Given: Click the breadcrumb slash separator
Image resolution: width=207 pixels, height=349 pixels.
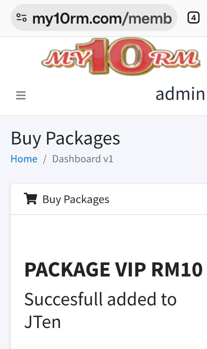Looking at the screenshot, I should coord(45,159).
